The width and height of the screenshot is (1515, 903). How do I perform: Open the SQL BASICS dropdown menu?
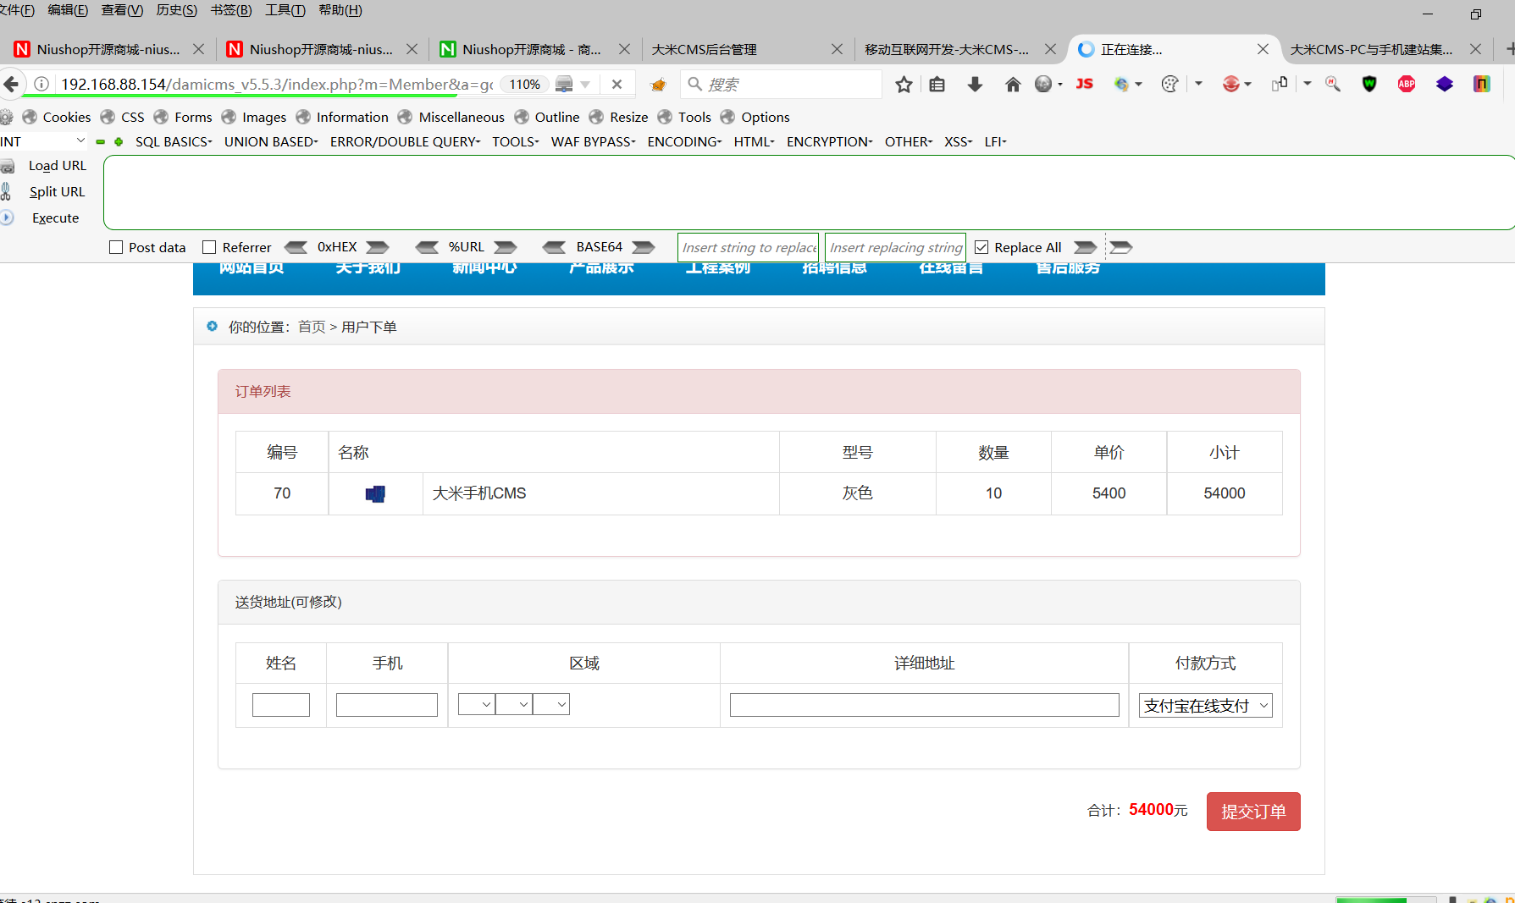click(x=174, y=142)
